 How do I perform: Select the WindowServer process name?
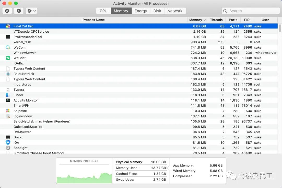coord(25,53)
